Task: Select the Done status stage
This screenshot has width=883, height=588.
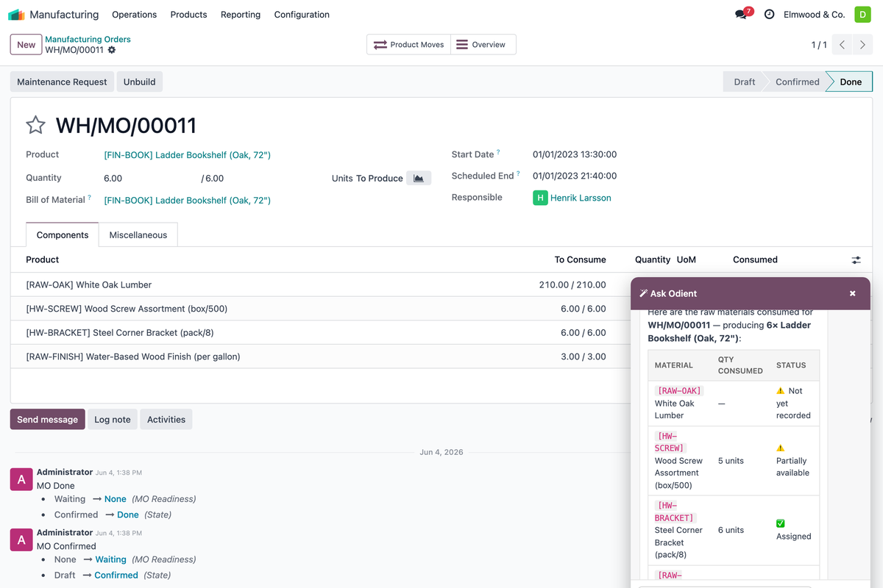Action: [x=851, y=82]
